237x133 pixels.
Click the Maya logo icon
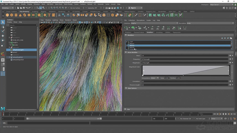(x=3, y=109)
